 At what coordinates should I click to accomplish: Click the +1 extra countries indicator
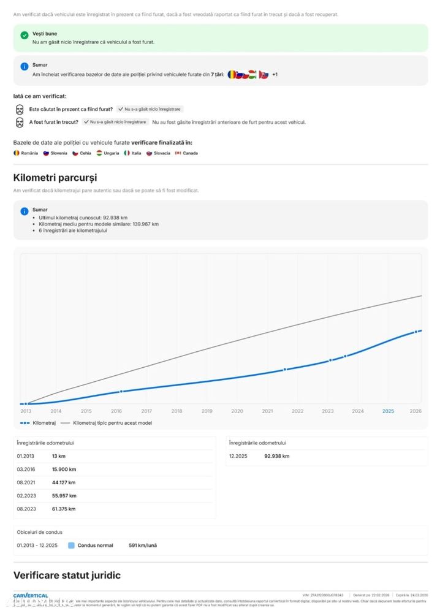(x=275, y=75)
